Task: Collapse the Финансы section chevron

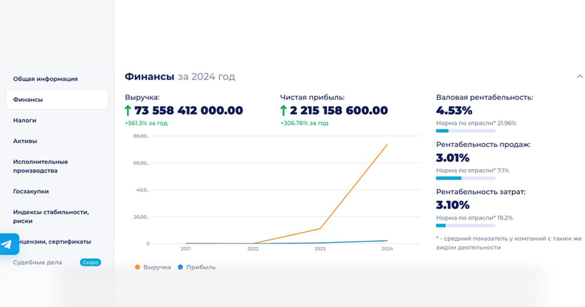Action: point(580,77)
